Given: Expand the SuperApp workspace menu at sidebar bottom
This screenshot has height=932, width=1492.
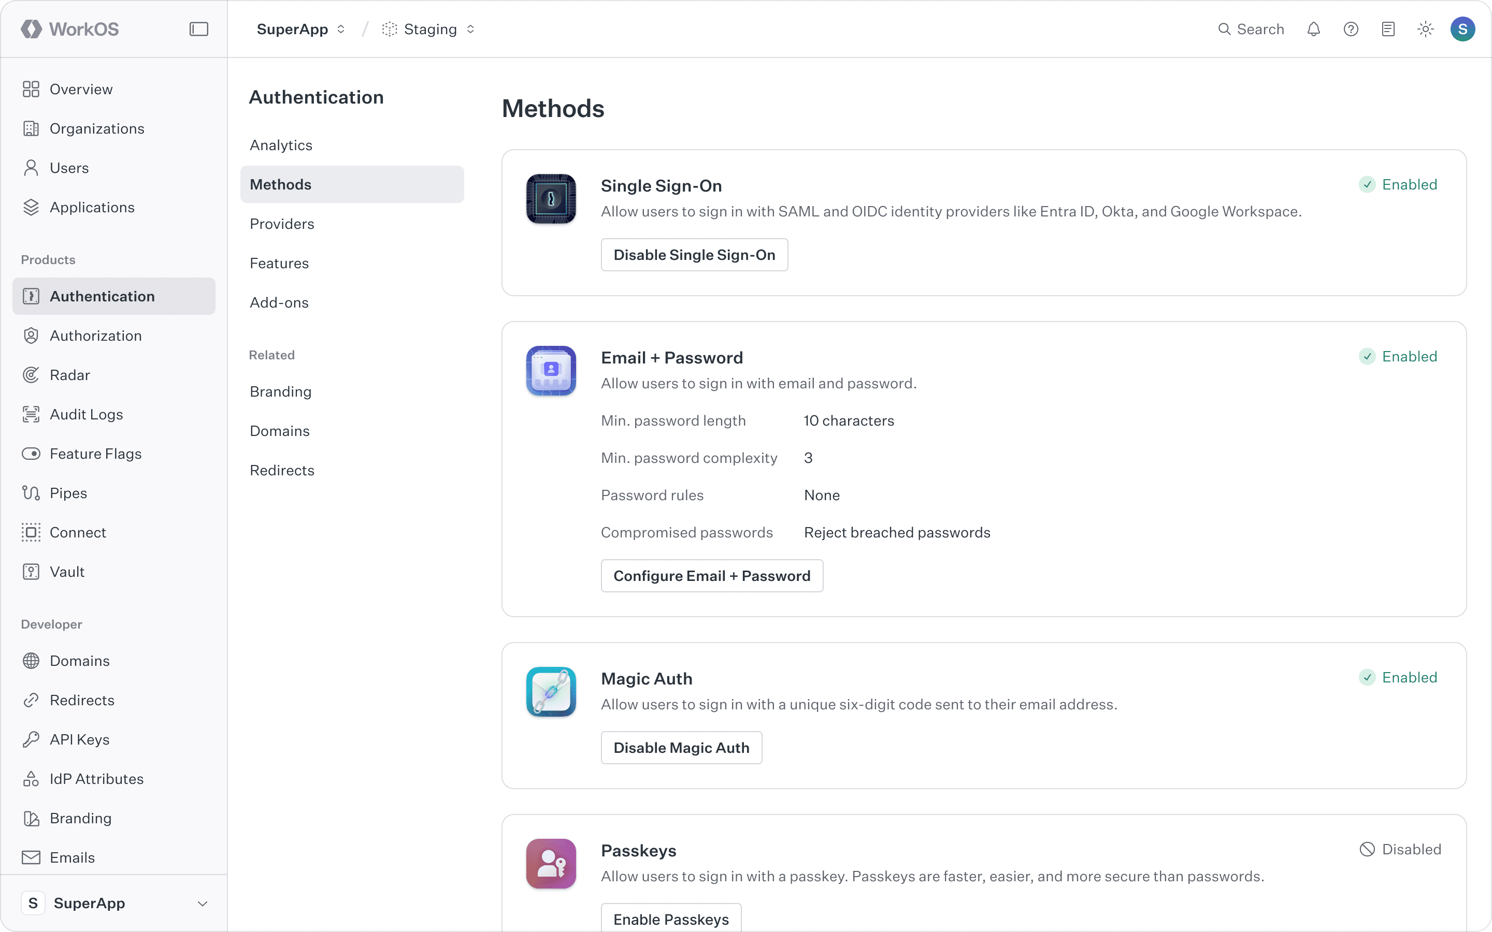Looking at the screenshot, I should (x=114, y=903).
